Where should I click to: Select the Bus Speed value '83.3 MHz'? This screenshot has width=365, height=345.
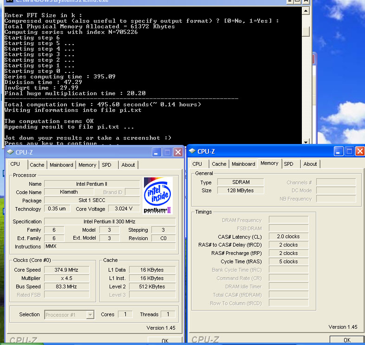click(66, 286)
